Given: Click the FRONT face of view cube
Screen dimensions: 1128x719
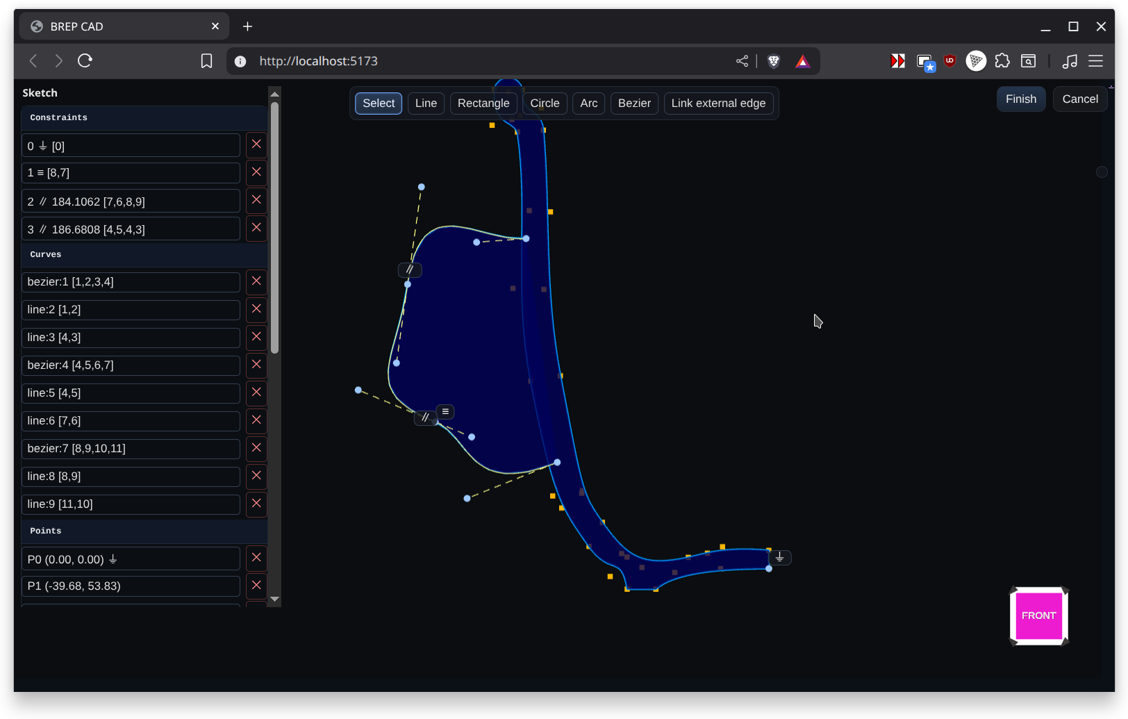Looking at the screenshot, I should point(1038,616).
